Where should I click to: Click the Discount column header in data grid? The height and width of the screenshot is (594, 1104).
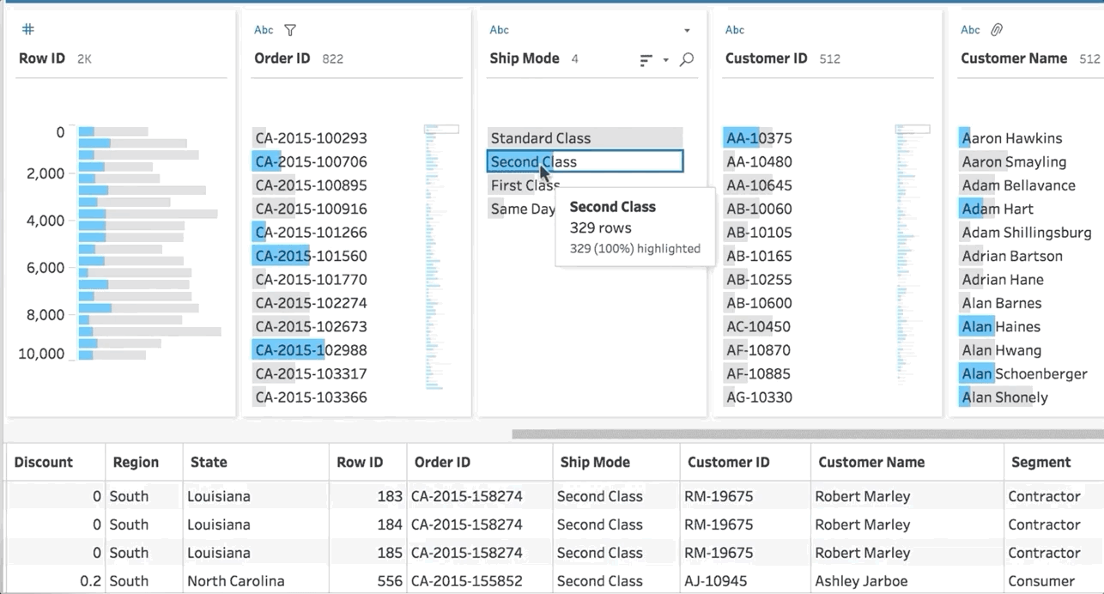point(44,462)
